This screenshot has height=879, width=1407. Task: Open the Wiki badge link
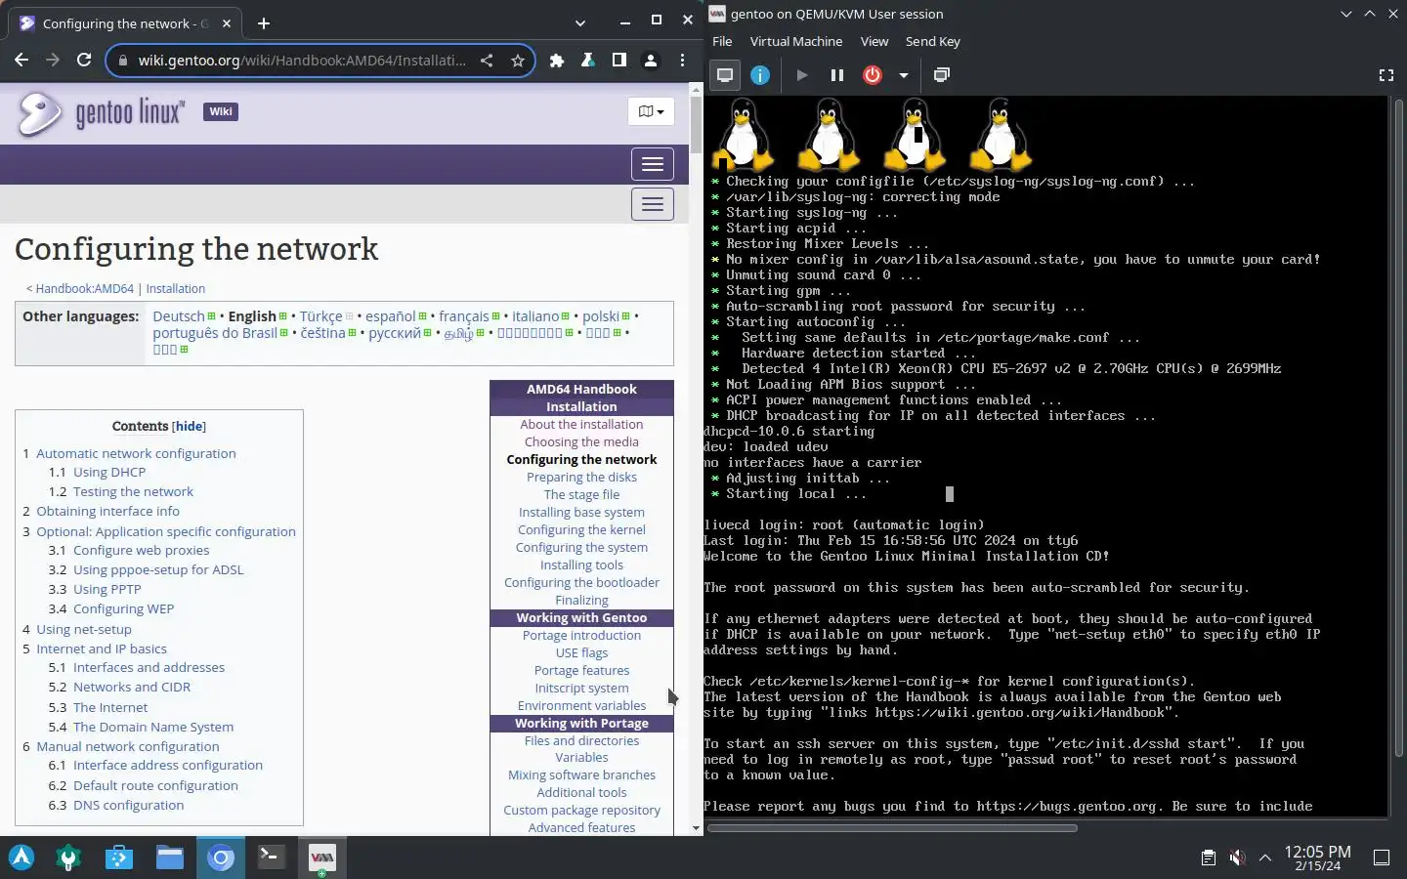click(x=221, y=111)
